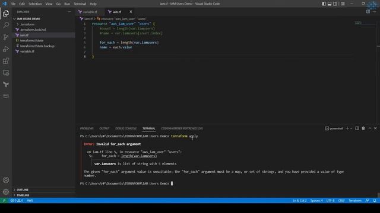Open the Extensions view
This screenshot has width=380, height=213.
pos(6,61)
